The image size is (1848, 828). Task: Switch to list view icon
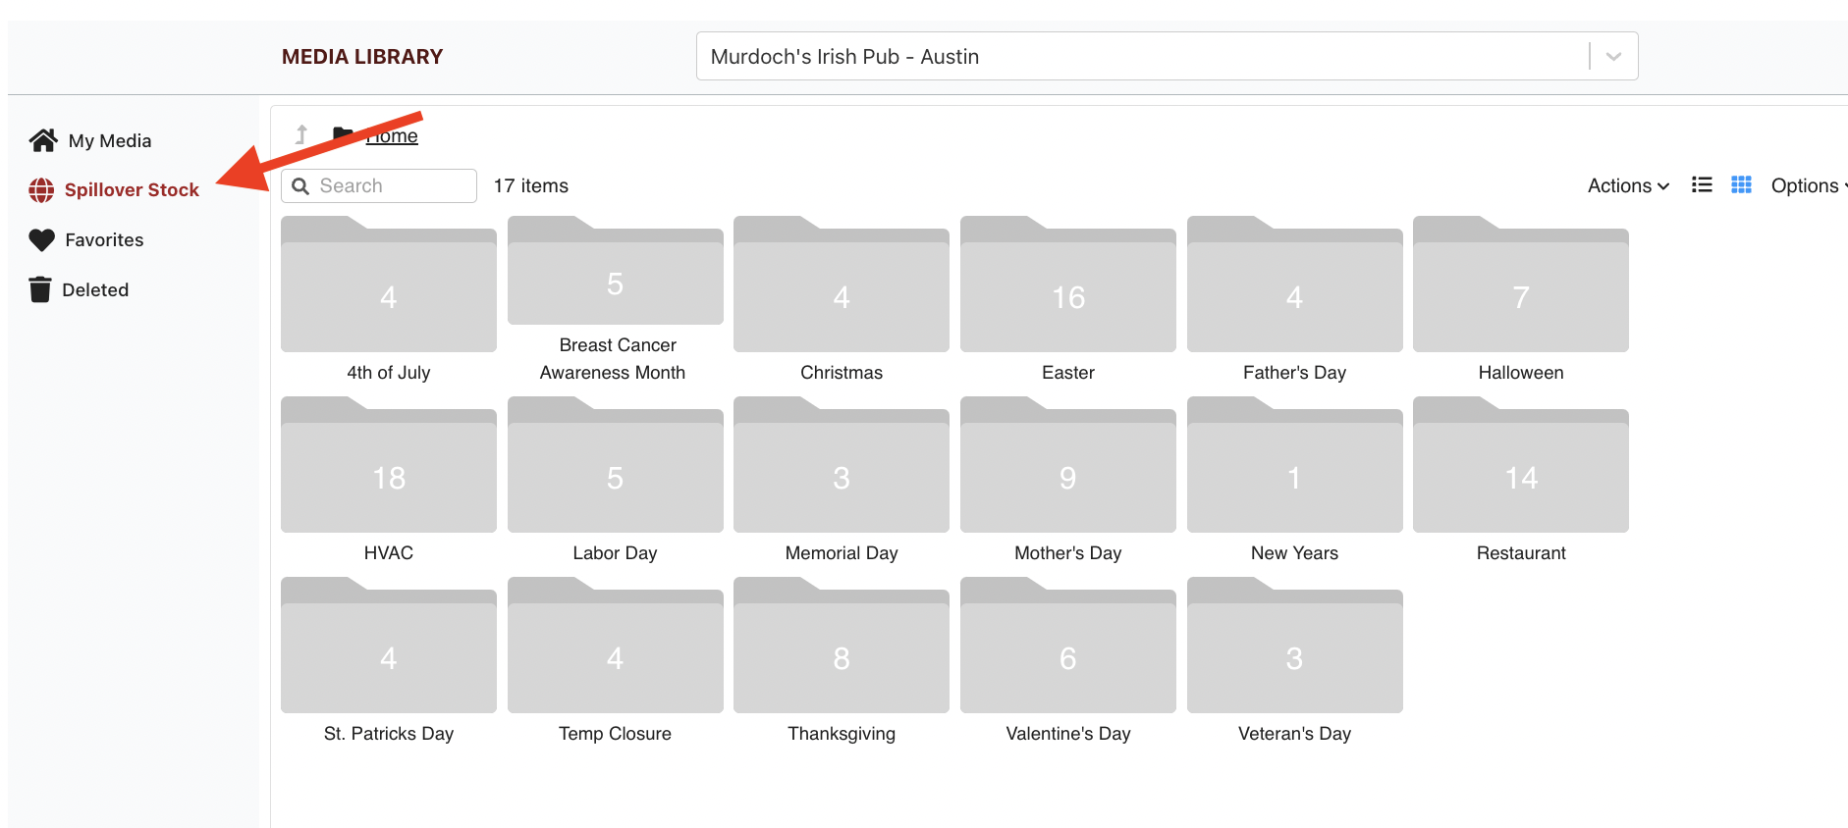1702,185
